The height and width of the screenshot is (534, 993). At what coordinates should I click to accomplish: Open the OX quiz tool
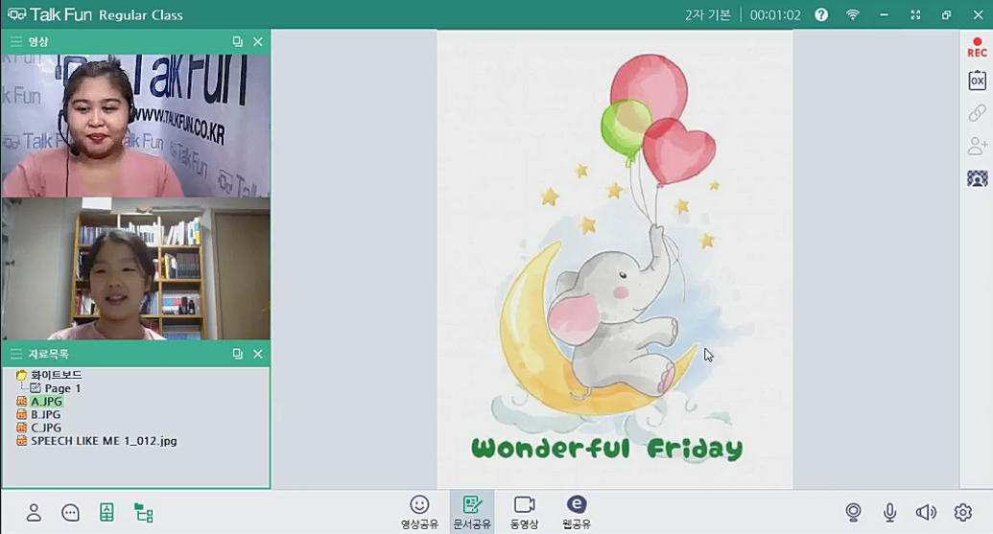point(977,81)
